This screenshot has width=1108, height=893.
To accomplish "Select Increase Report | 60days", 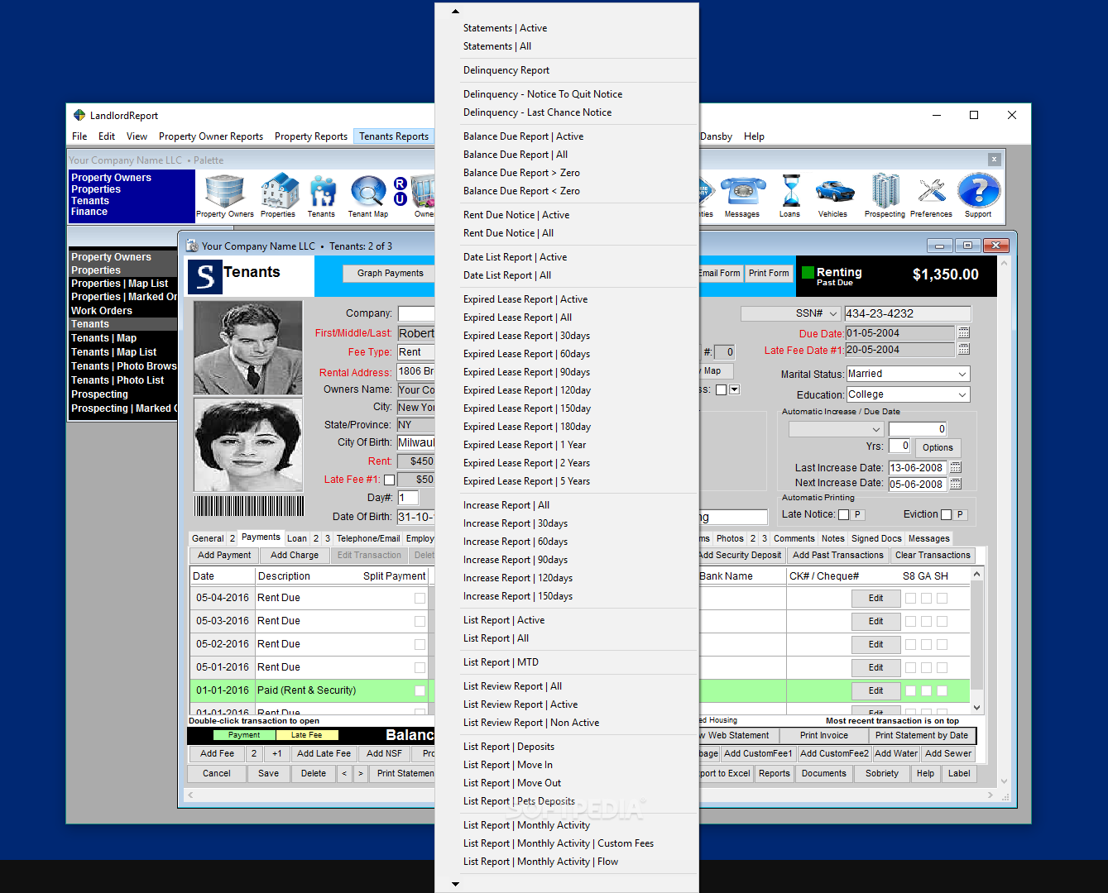I will click(516, 542).
